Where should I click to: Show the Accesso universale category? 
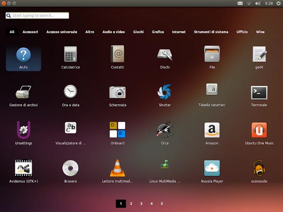click(62, 32)
